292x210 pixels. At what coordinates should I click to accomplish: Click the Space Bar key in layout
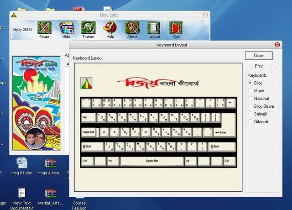click(x=152, y=161)
